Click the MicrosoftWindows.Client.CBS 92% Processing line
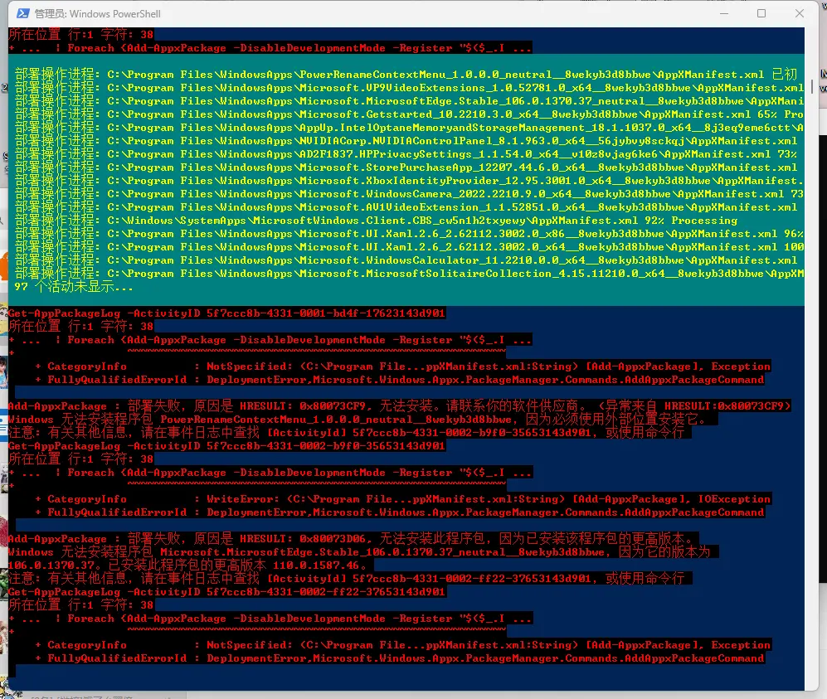Screen dimensions: 827x699 coord(376,221)
